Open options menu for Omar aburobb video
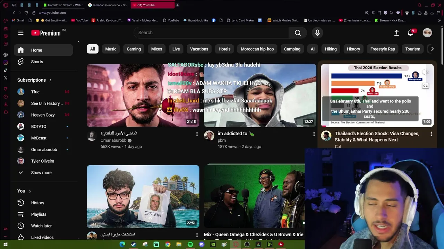Screen dimensions: 444x249 (197, 134)
